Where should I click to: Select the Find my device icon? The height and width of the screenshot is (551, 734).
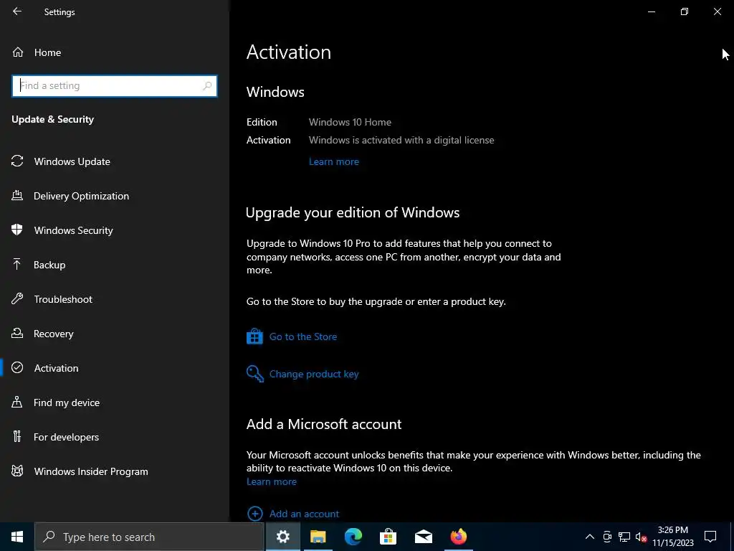click(17, 402)
